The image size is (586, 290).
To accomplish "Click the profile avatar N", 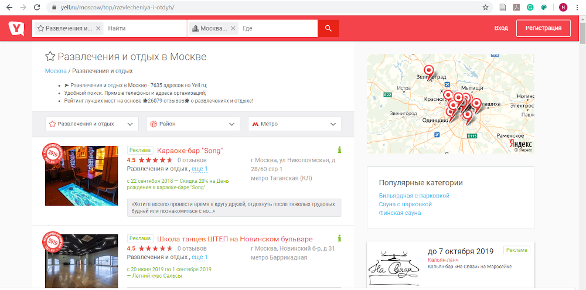I will point(563,7).
